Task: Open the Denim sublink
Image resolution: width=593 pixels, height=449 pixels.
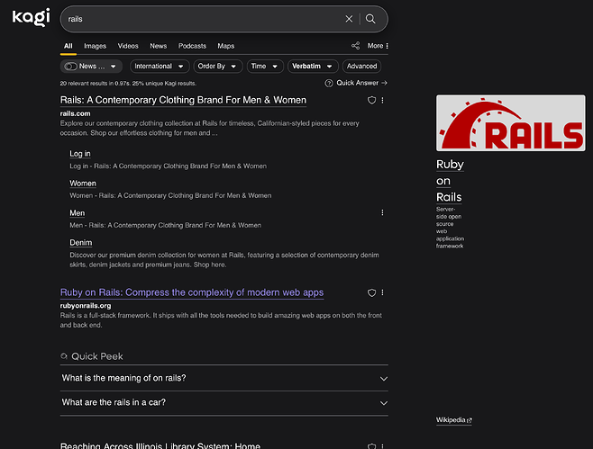Action: [x=80, y=243]
